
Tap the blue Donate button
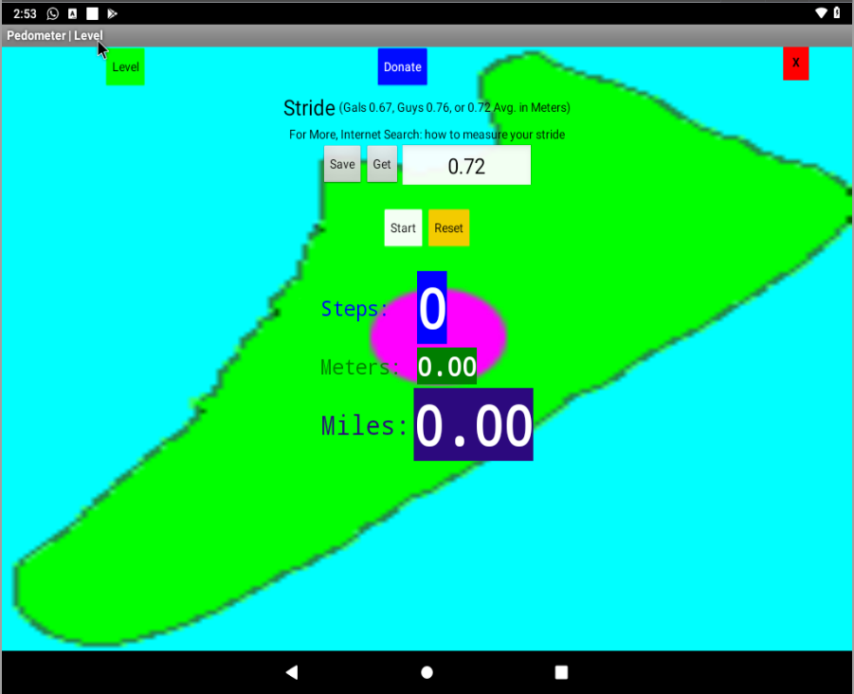click(403, 67)
